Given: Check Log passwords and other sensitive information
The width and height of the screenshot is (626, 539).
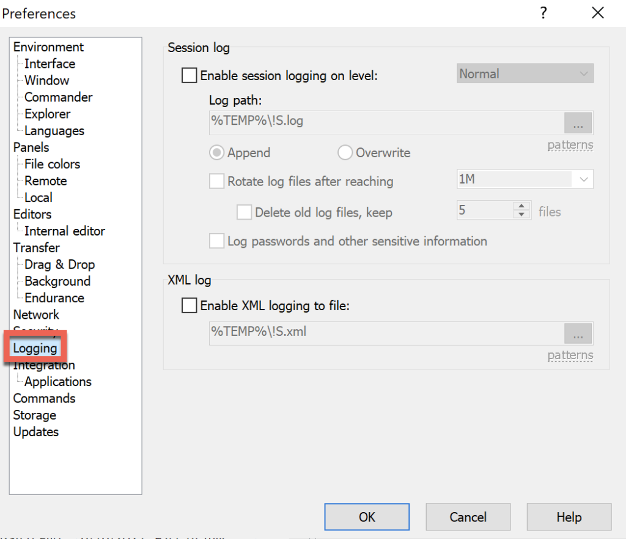Looking at the screenshot, I should click(x=216, y=241).
